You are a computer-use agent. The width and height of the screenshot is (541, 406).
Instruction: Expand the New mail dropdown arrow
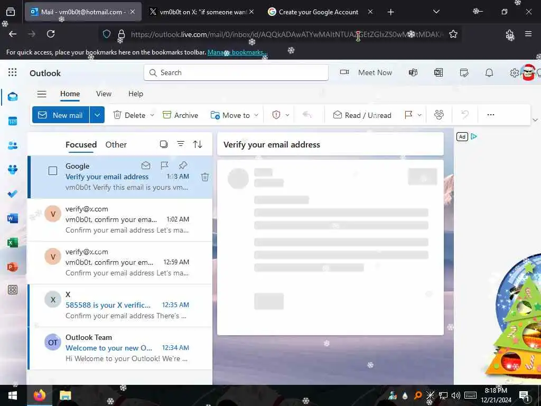coord(97,115)
